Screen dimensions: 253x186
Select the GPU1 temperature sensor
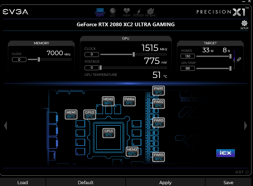(x=109, y=133)
